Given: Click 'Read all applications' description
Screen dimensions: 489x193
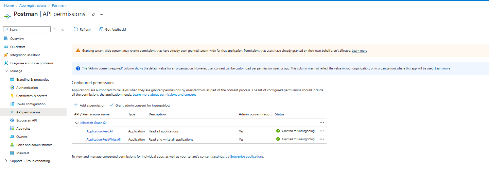Looking at the screenshot, I should pyautogui.click(x=163, y=131).
